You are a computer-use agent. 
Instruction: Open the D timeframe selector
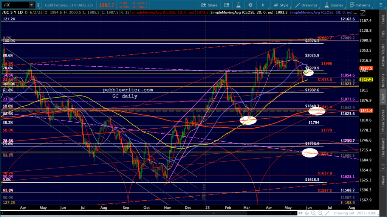(x=263, y=5)
